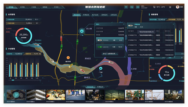The height and width of the screenshot is (107, 188).
Task: Open the 子系统 dropdown menu
Action: click(x=57, y=7)
